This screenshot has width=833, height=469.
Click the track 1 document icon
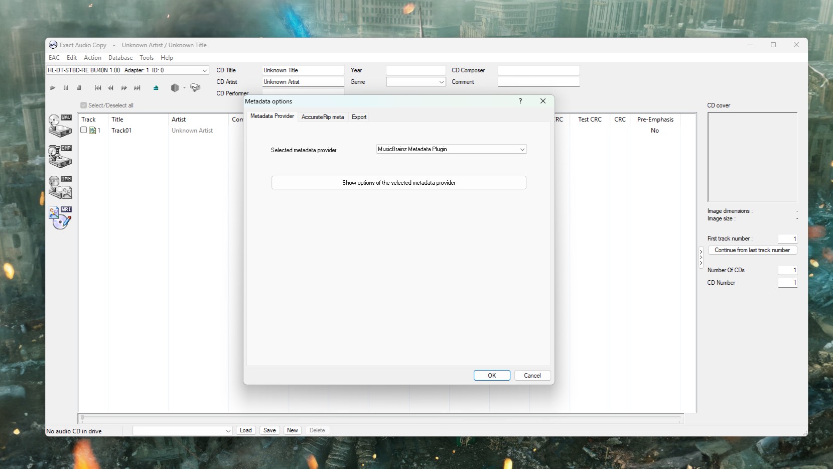[x=92, y=131]
